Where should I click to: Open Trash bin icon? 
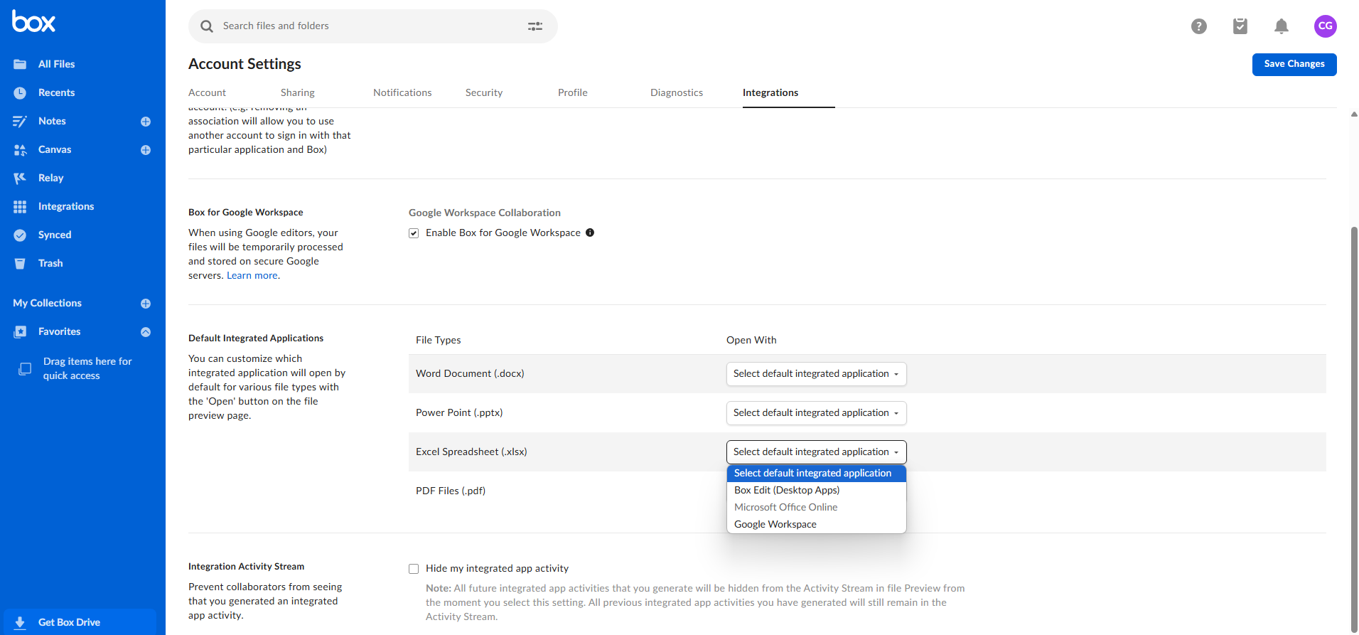coord(20,263)
